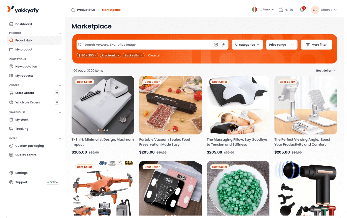The width and height of the screenshot is (347, 218).
Task: Click the yakkyofy logo
Action: (x=23, y=10)
